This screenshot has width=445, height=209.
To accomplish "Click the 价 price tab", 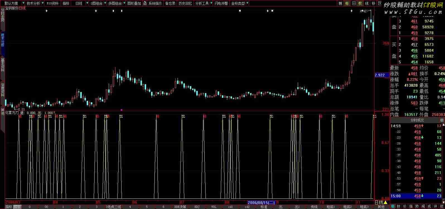I will point(405,206).
